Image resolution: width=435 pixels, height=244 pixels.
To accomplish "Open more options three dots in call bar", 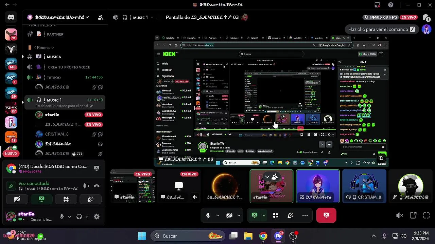I will pos(305,215).
